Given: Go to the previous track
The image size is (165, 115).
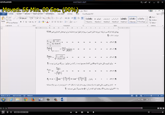Looking at the screenshot, I should tap(76, 112).
